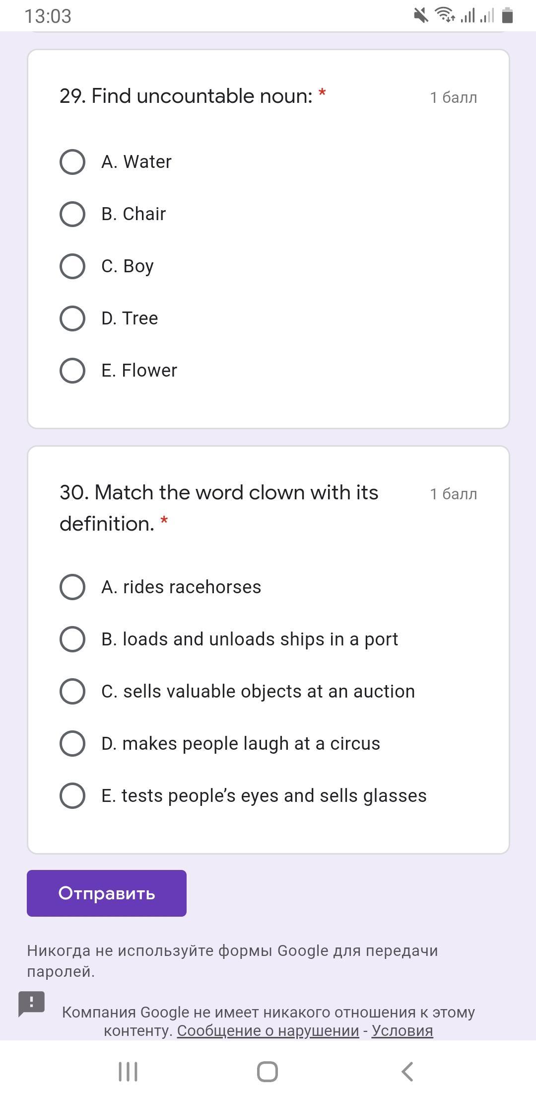Screen dimensions: 536x1103
Task: Tap the battery status icon
Action: 507,15
